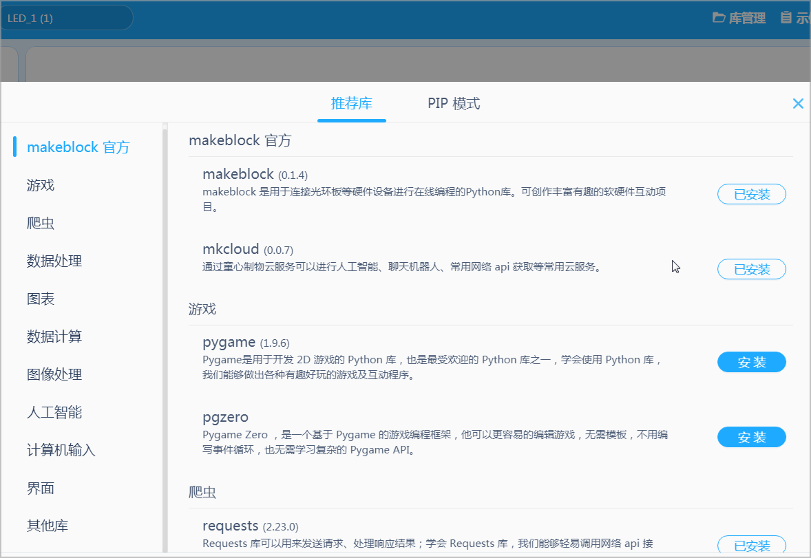811x558 pixels.
Task: Click 已安装 button for requests library
Action: tap(752, 545)
